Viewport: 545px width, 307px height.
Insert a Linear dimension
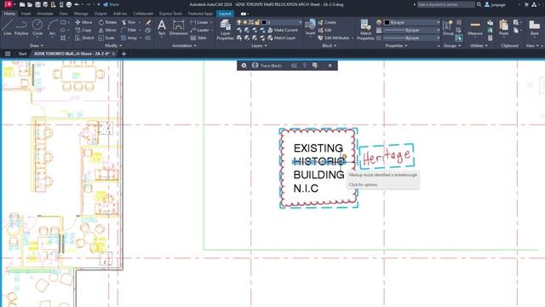pyautogui.click(x=199, y=22)
